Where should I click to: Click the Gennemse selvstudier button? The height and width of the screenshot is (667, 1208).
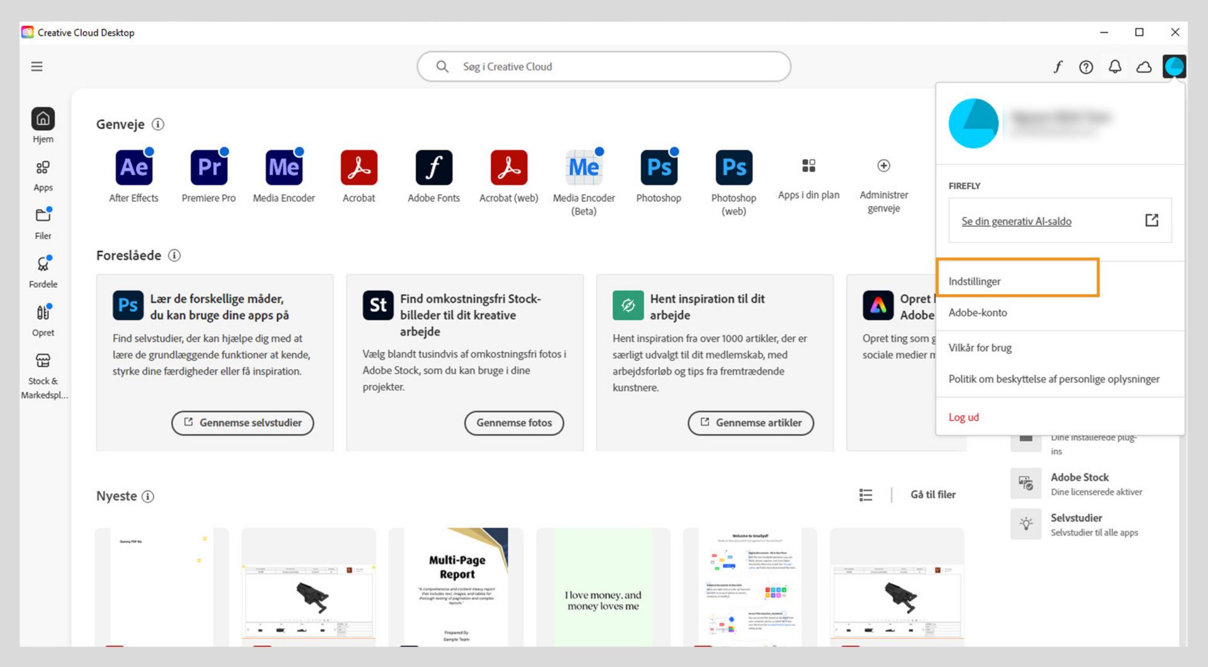click(242, 422)
